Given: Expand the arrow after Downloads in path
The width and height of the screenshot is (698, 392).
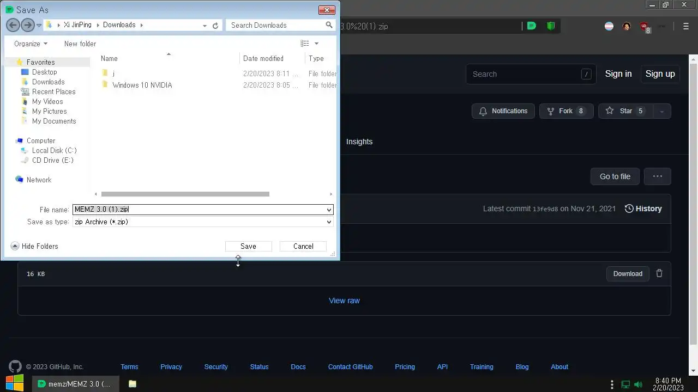Looking at the screenshot, I should pos(141,25).
